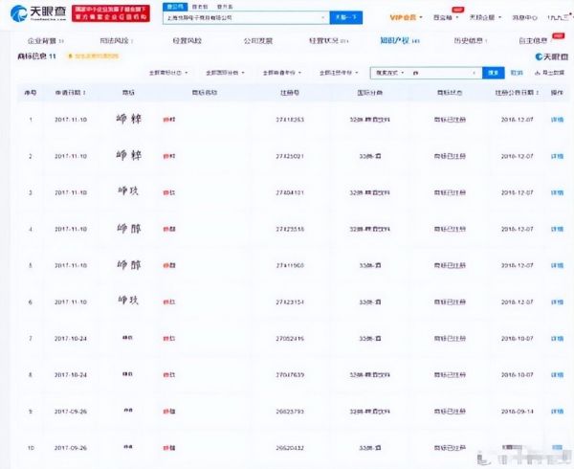The height and width of the screenshot is (469, 574).
Task: Click the trademark image in row 4
Action: (x=128, y=229)
